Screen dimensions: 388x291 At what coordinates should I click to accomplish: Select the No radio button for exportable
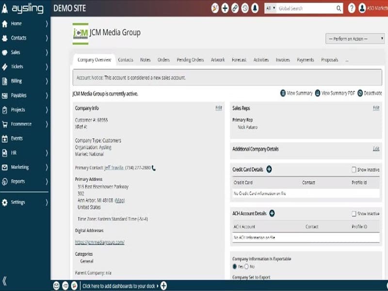point(247,267)
